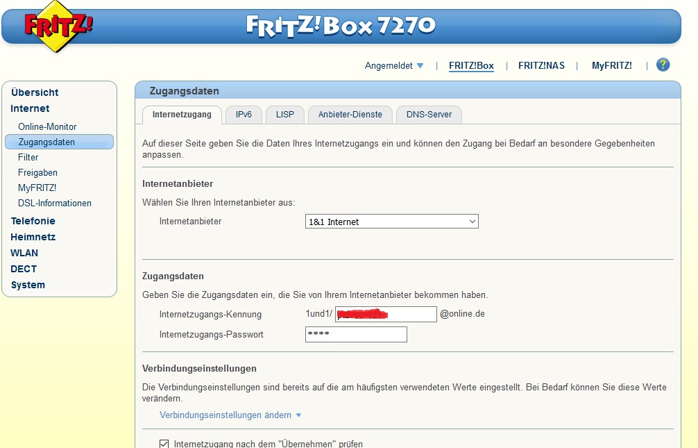698x448 pixels.
Task: Expand the DECT menu section
Action: tap(24, 269)
